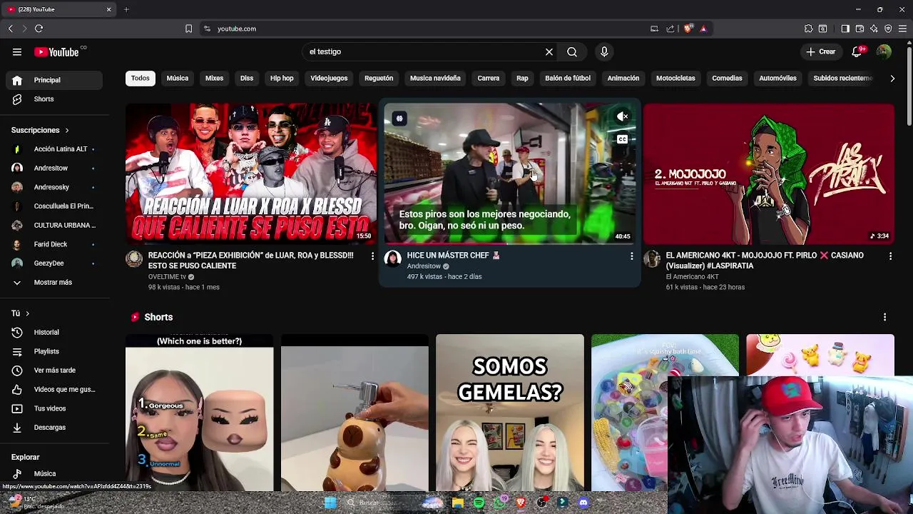Expand the Suscripciones section arrow
The image size is (913, 514).
[x=67, y=131]
